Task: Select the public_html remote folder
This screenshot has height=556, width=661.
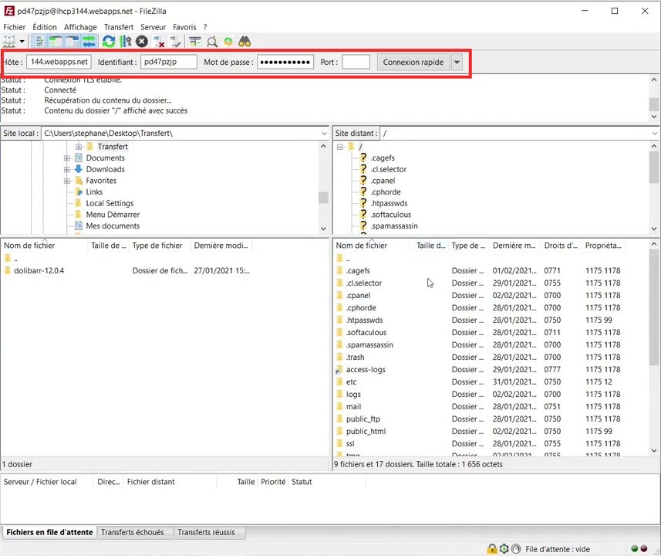Action: click(x=366, y=432)
